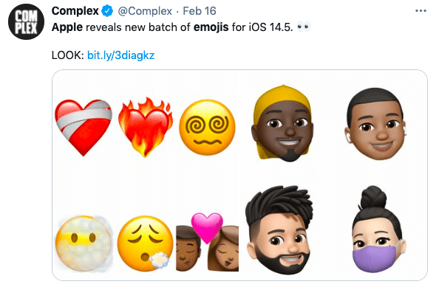Viewport: 439px width, 287px height.
Task: Click the bold emojis word in tweet
Action: [211, 27]
